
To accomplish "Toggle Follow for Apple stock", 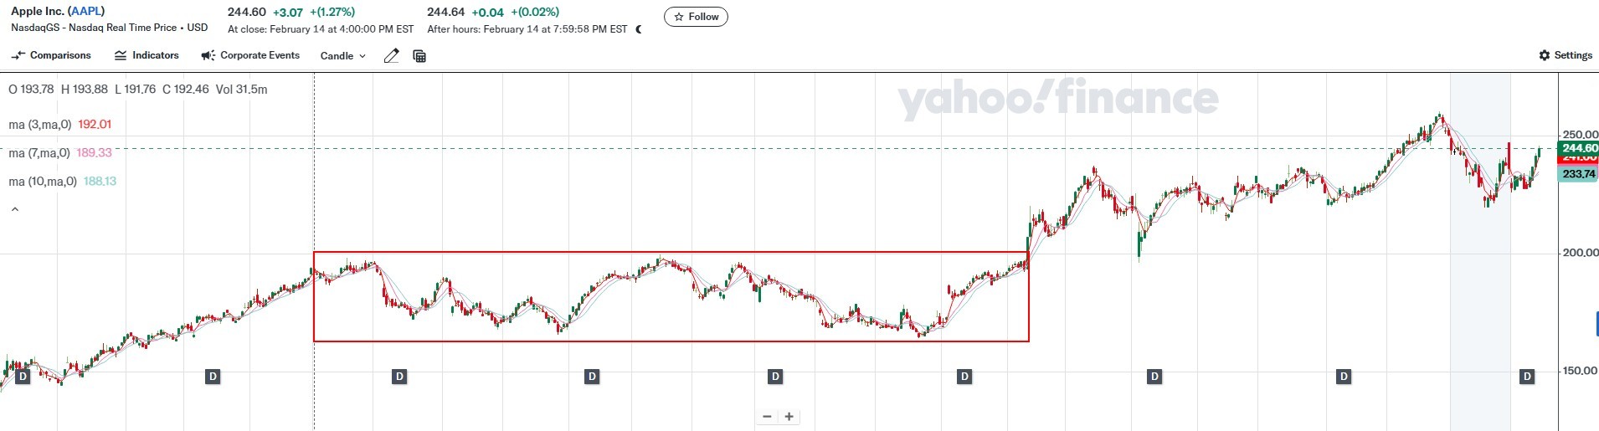I will pos(696,17).
